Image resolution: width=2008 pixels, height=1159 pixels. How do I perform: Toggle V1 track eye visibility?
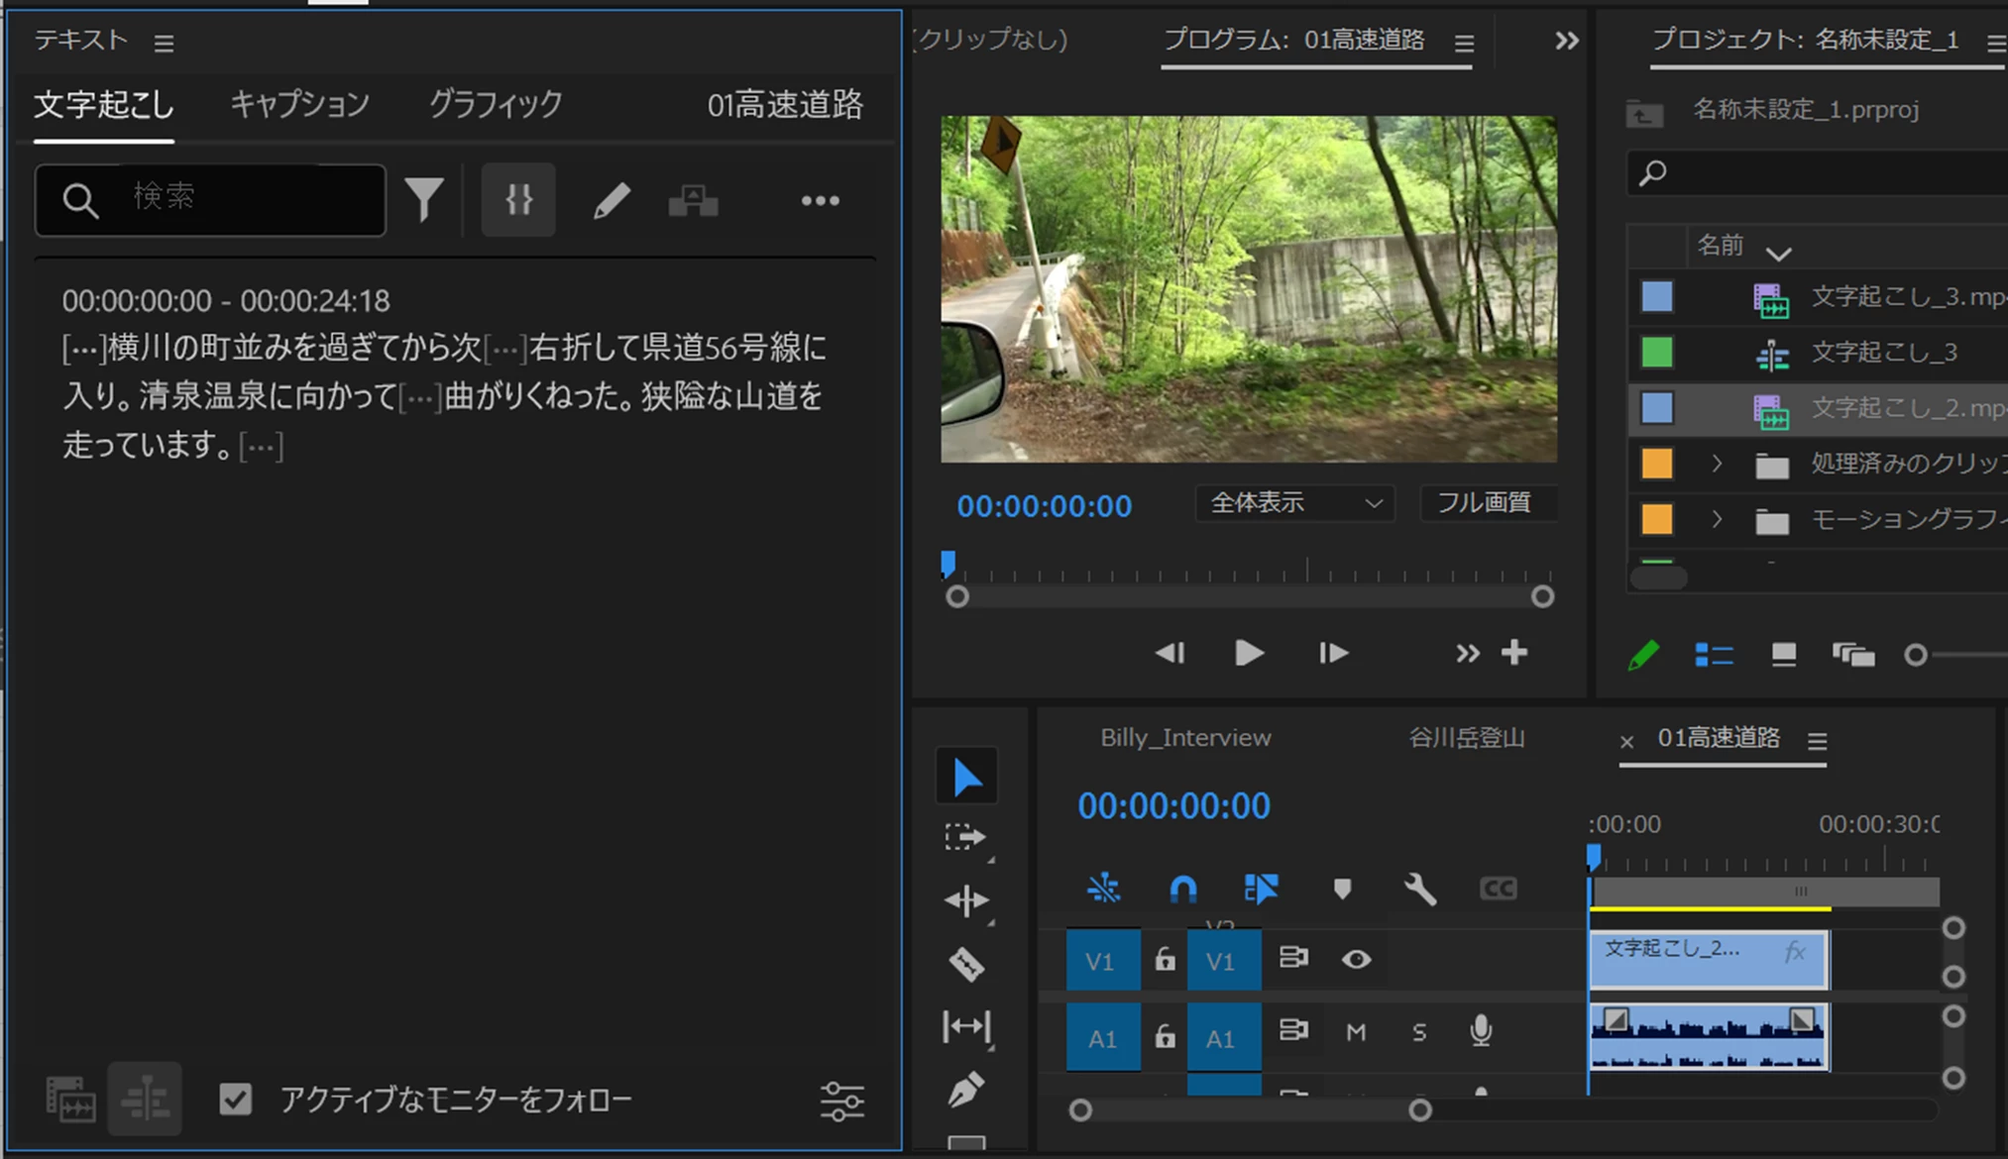click(1356, 959)
